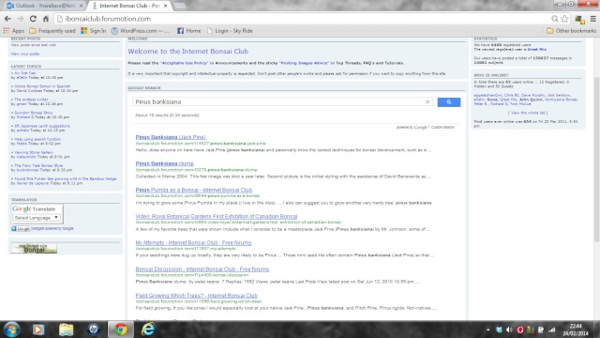Open Pinus Pumila as a Bonsai result
The height and width of the screenshot is (338, 600).
194,190
